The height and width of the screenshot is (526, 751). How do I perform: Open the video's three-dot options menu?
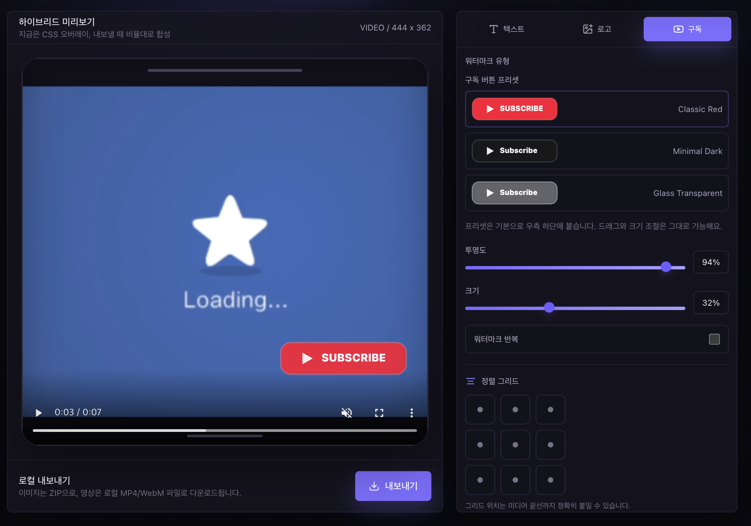click(x=412, y=413)
